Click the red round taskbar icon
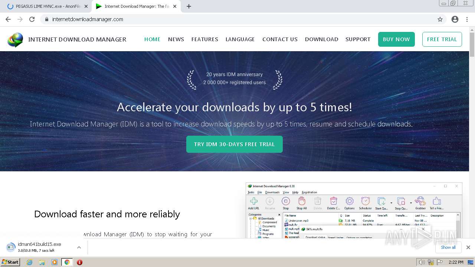Screen dimensions: 475x267 tap(79, 262)
